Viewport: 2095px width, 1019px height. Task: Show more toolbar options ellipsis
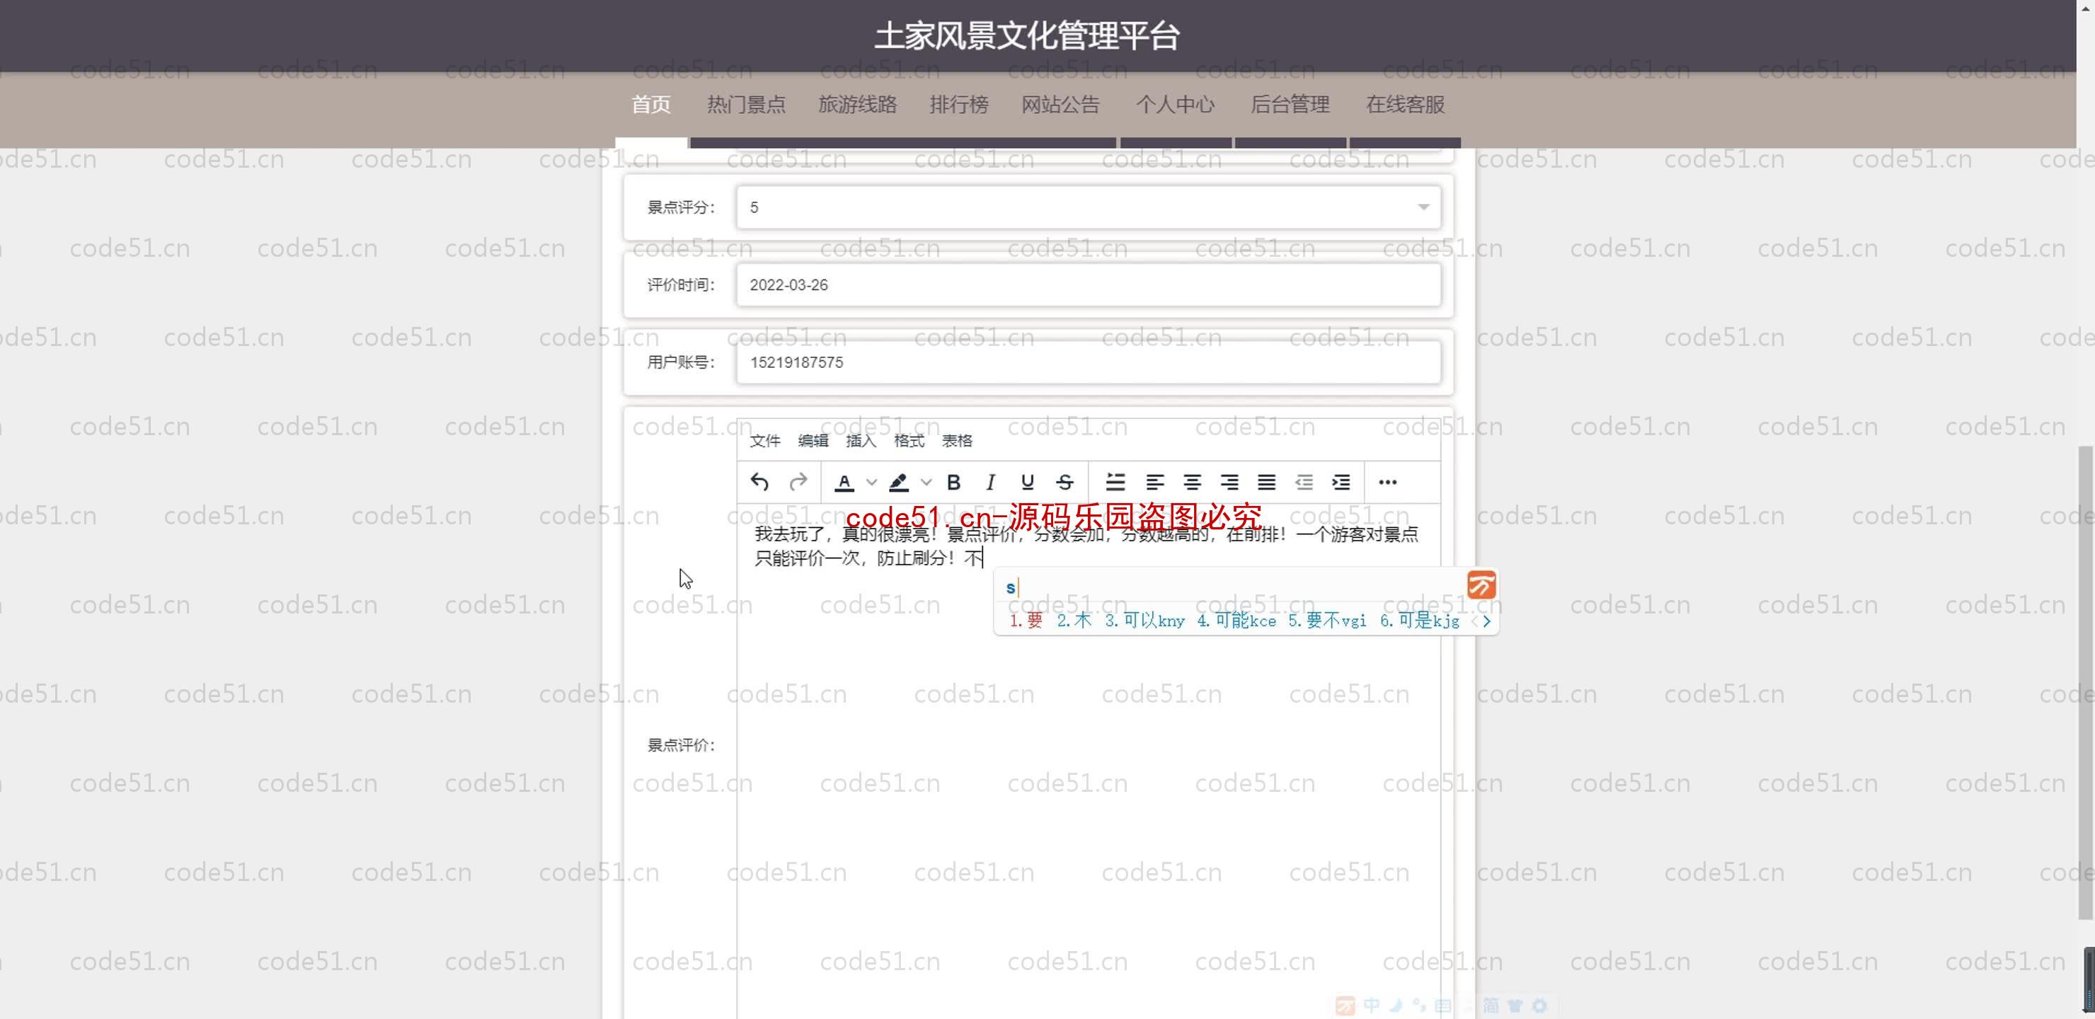tap(1387, 483)
